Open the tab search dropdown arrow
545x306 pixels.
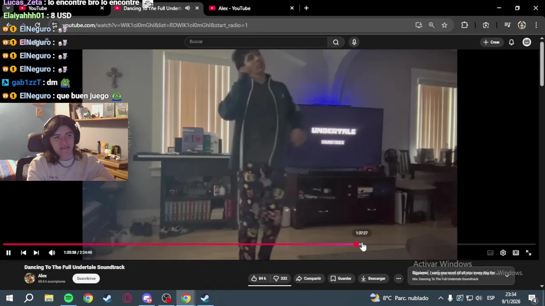pos(8,8)
